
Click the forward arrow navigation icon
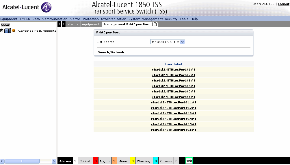(x=64, y=24)
